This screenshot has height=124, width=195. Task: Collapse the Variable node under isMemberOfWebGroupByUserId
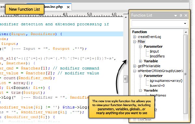(140, 91)
